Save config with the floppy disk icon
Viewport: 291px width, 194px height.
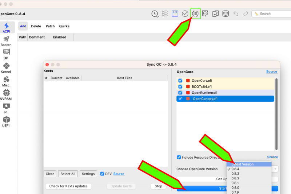[x=175, y=13]
